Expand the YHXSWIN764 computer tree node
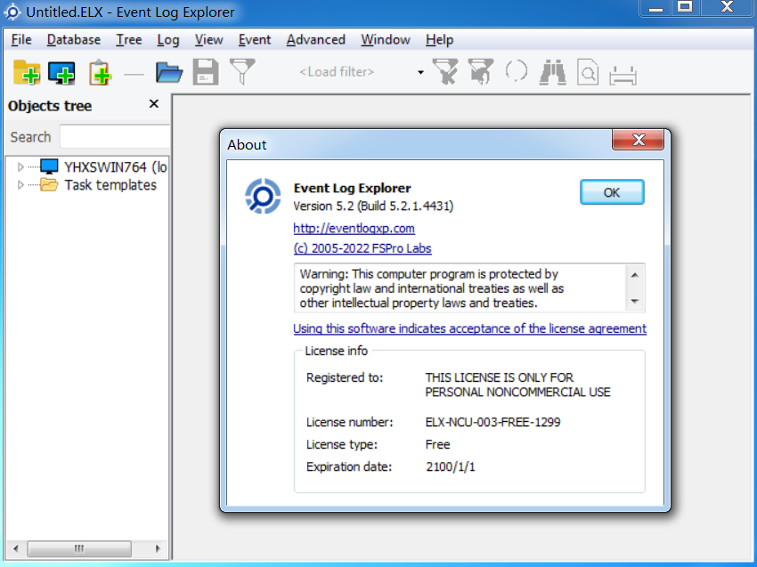The width and height of the screenshot is (757, 567). click(21, 166)
